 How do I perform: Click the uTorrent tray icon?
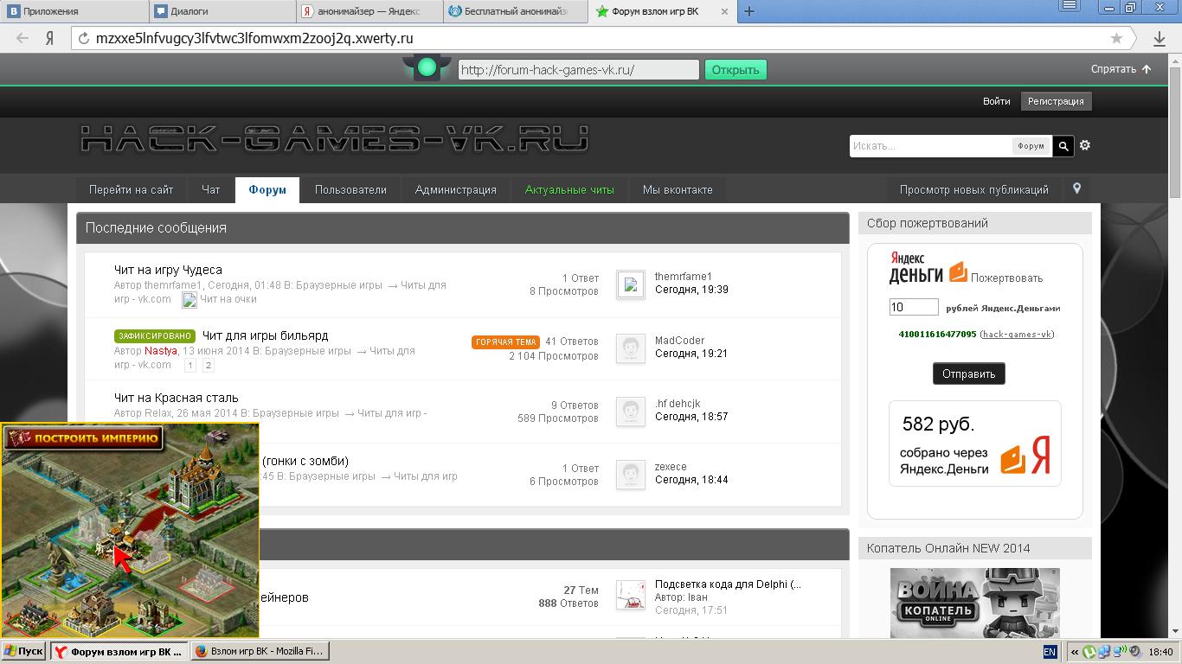(x=1090, y=652)
